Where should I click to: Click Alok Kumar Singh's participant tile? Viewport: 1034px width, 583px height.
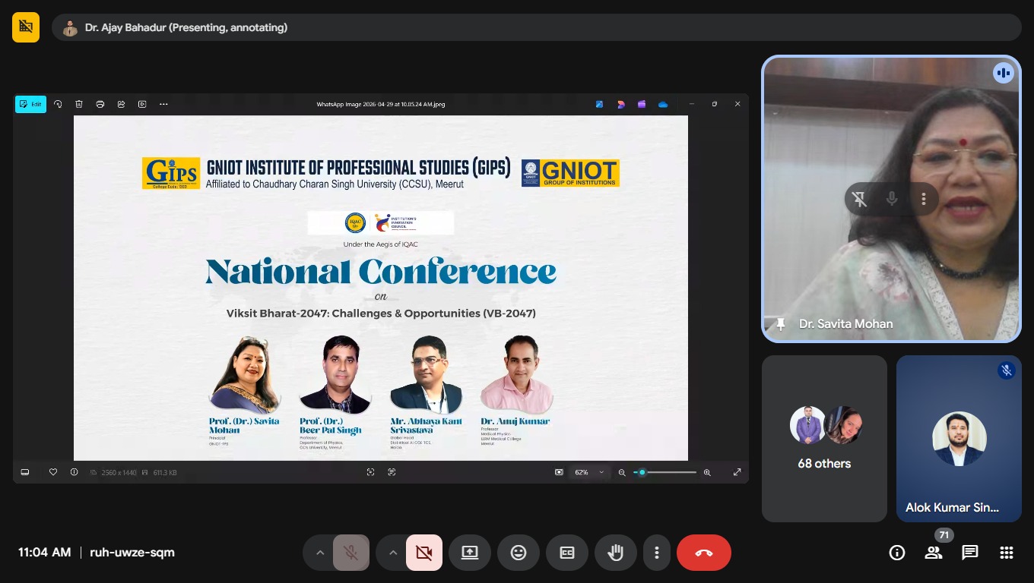click(959, 439)
